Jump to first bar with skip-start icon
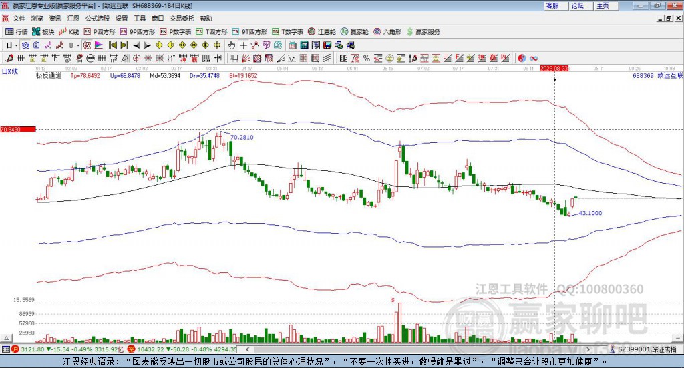The image size is (684, 368). click(112, 45)
